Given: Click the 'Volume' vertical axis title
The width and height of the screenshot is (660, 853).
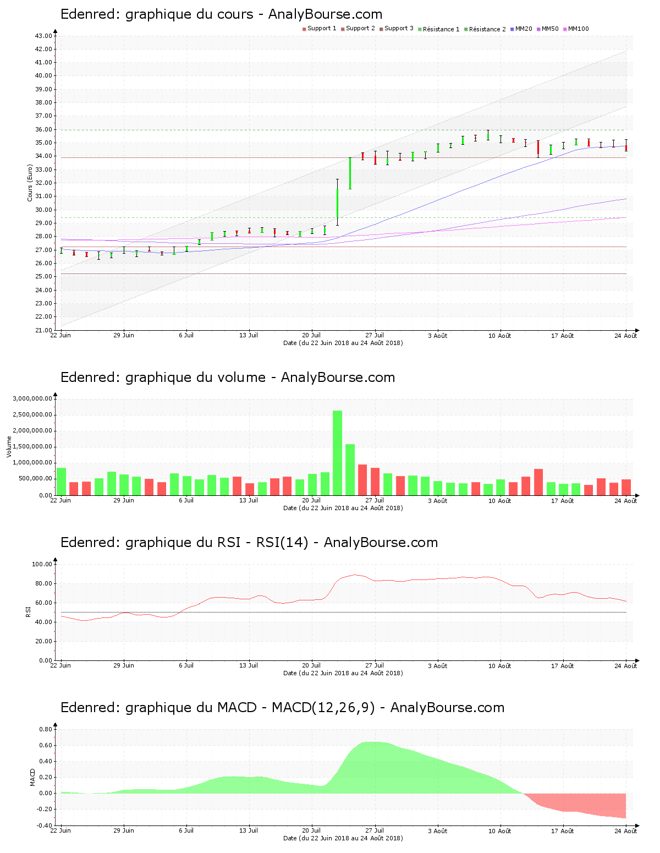Looking at the screenshot, I should 9,446.
